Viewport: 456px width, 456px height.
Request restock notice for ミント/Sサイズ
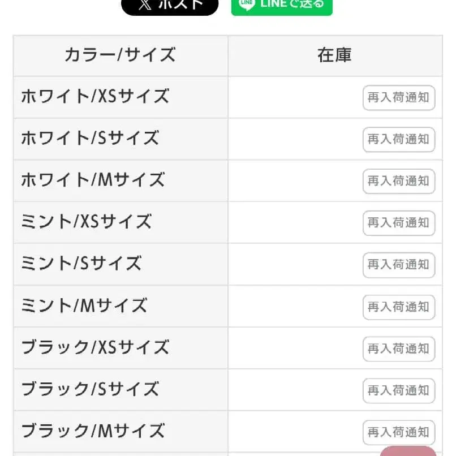coord(399,265)
